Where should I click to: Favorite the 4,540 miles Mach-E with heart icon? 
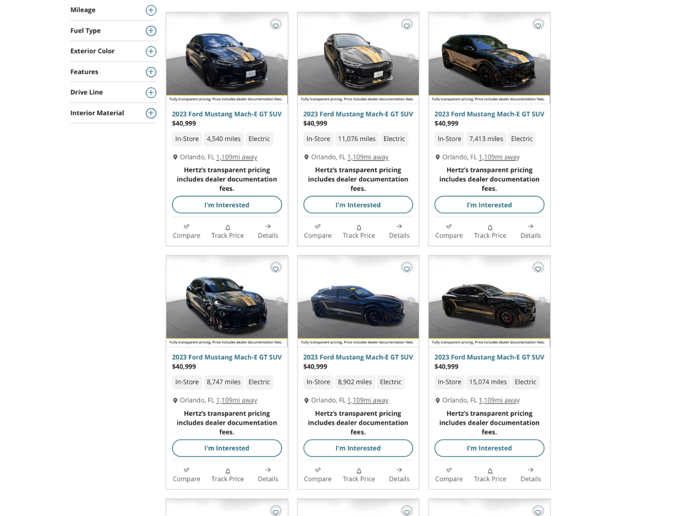point(276,25)
